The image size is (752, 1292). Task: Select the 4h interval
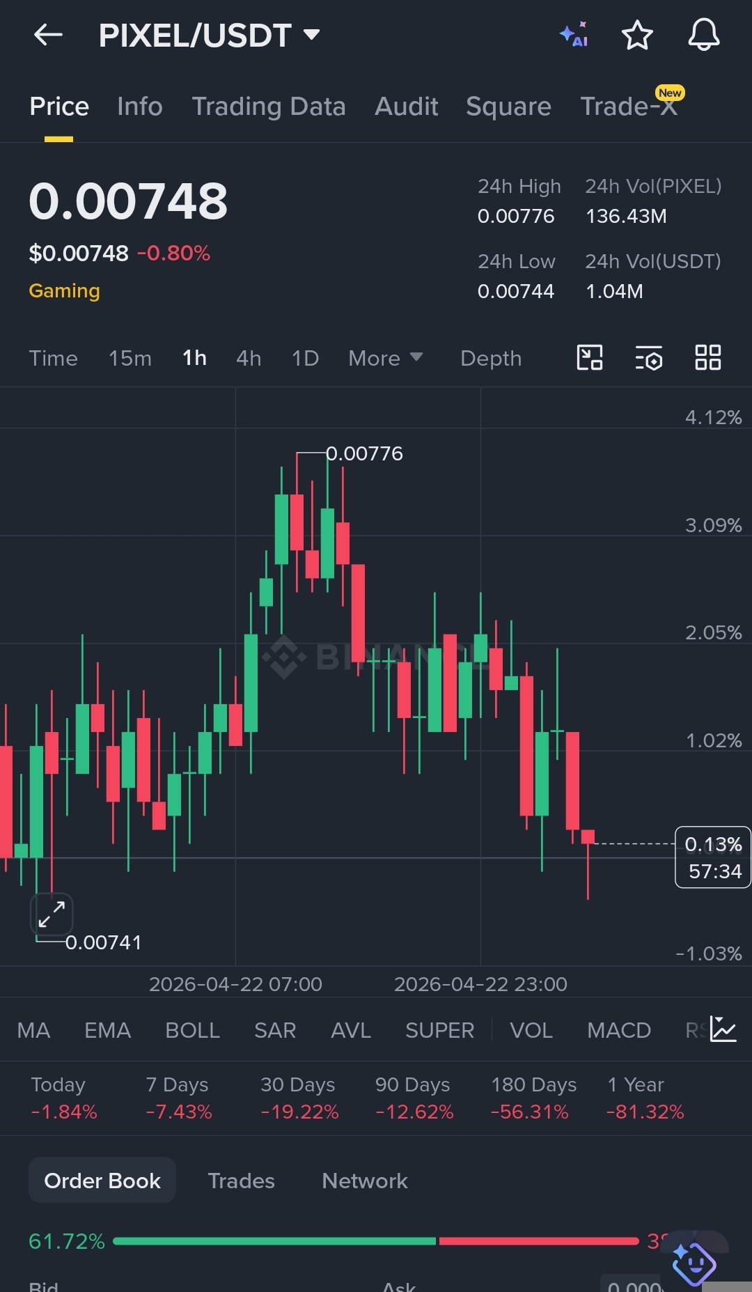249,358
